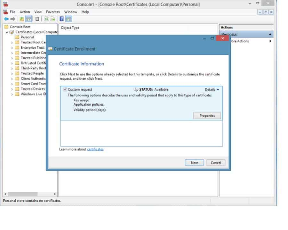This screenshot has width=288, height=230.
Task: Expand the Trusted Publishers node arrow
Action: [12, 58]
